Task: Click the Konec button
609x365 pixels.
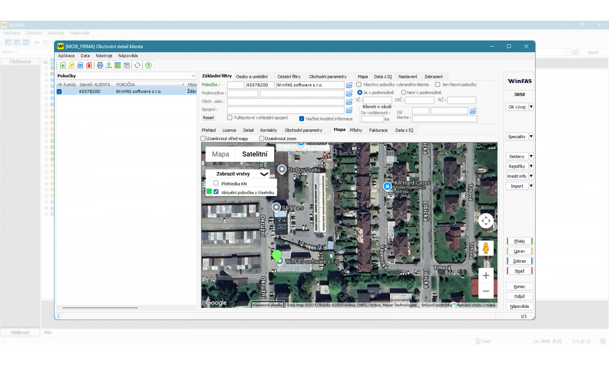Action: click(519, 287)
